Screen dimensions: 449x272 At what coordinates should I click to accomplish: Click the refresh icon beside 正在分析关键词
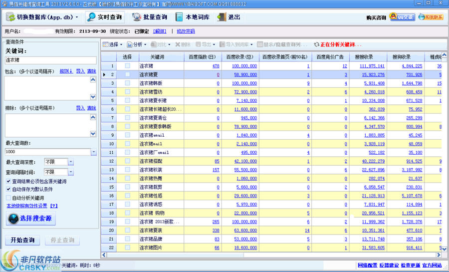click(x=316, y=44)
